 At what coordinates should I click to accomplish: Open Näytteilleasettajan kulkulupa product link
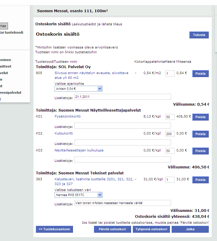(x=79, y=150)
